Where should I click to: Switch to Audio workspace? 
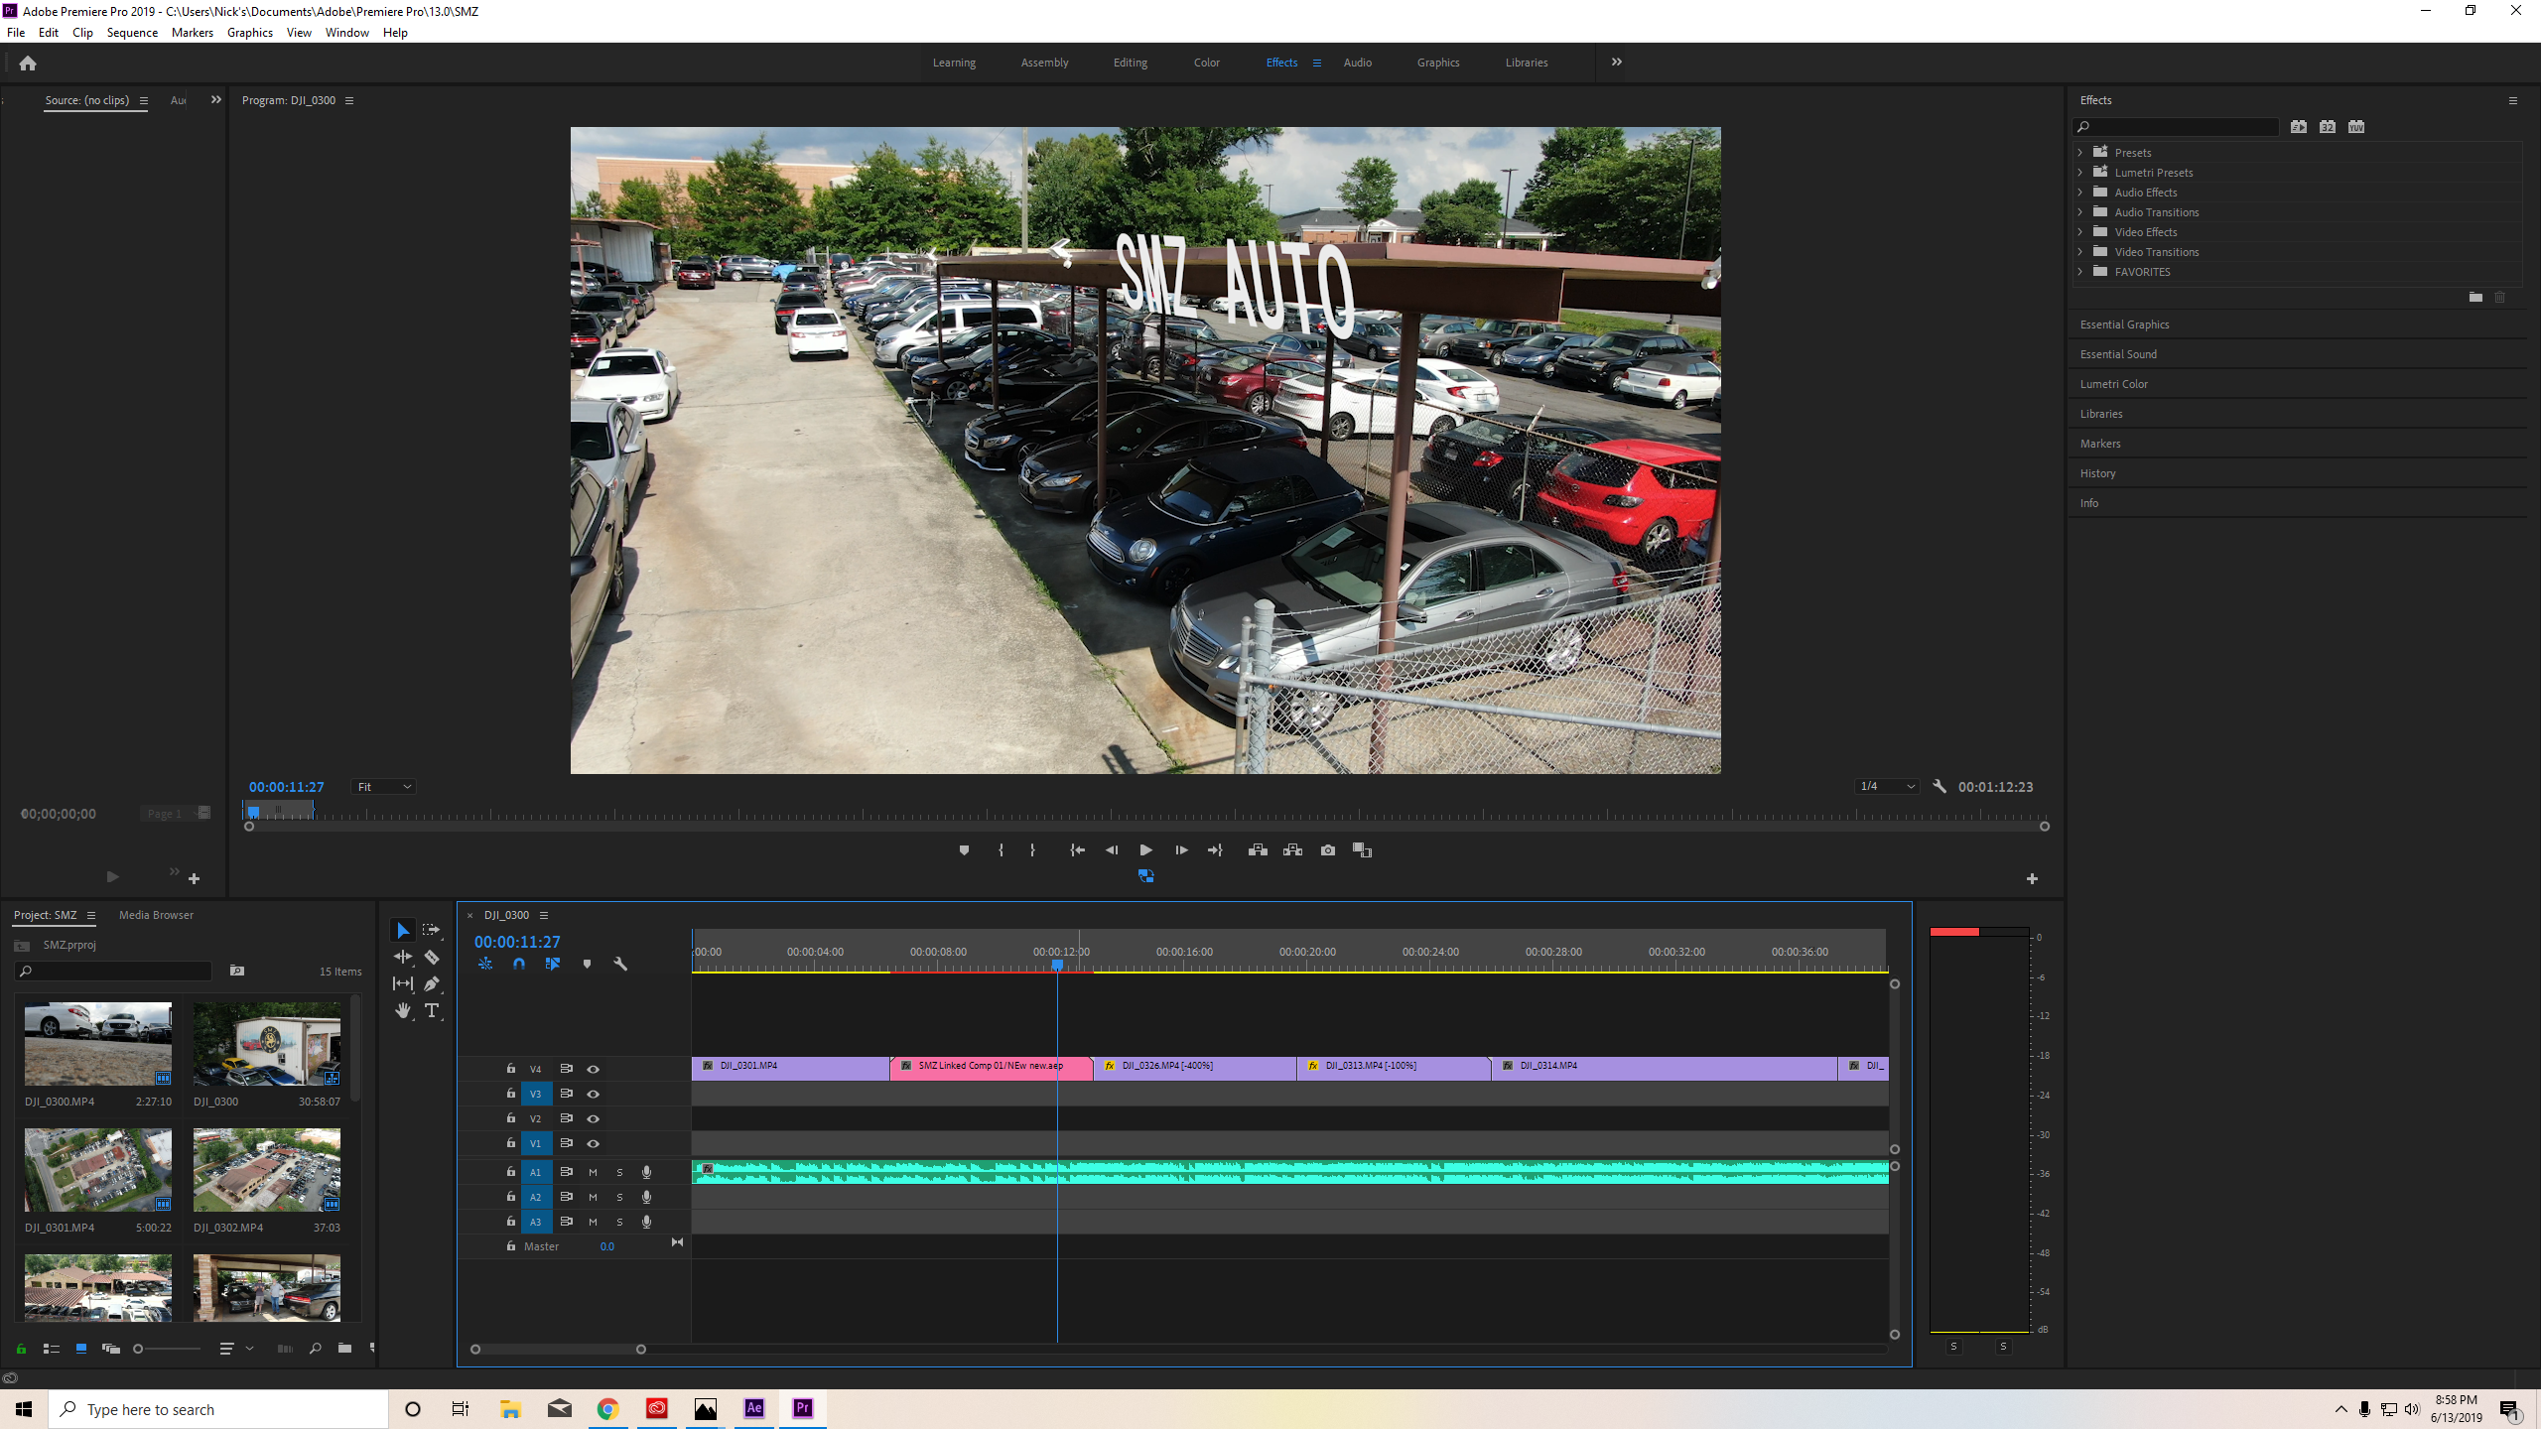coord(1357,63)
